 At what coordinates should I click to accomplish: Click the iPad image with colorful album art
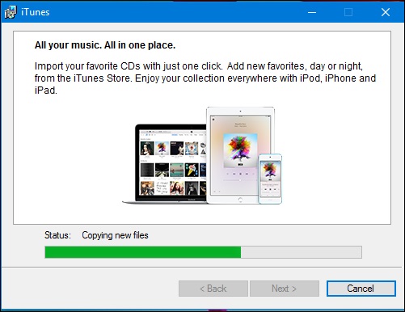[x=240, y=155]
